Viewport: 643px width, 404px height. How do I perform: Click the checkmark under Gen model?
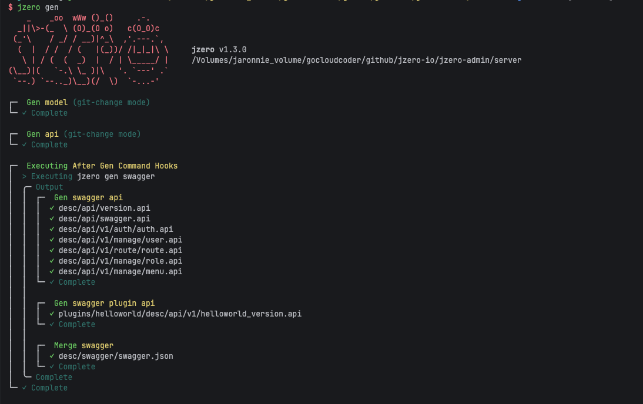point(24,113)
